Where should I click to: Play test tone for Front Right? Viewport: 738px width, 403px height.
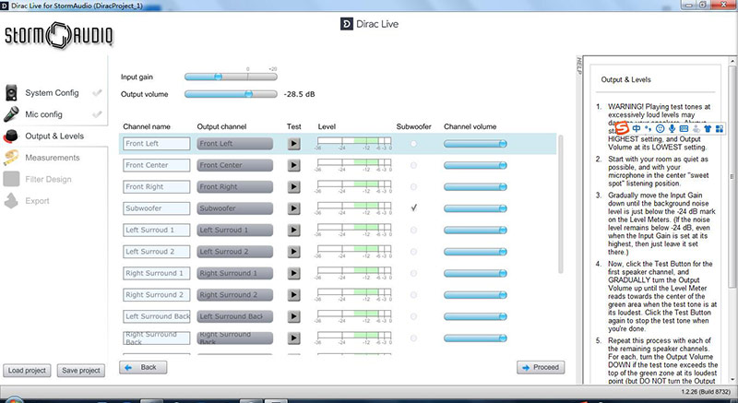[x=293, y=186]
